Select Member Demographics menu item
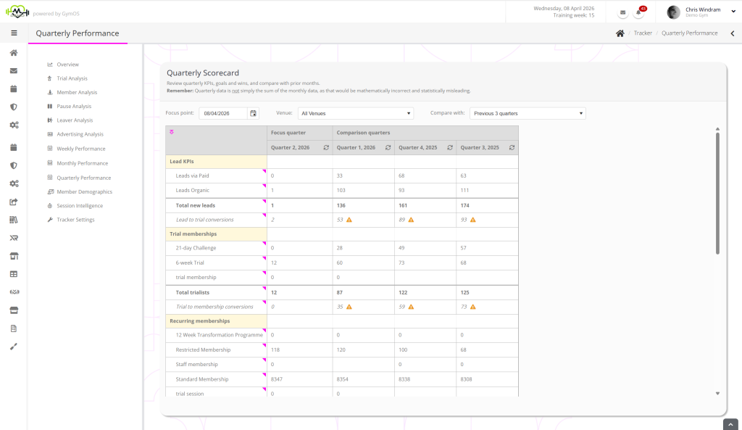The height and width of the screenshot is (430, 742). click(x=84, y=191)
